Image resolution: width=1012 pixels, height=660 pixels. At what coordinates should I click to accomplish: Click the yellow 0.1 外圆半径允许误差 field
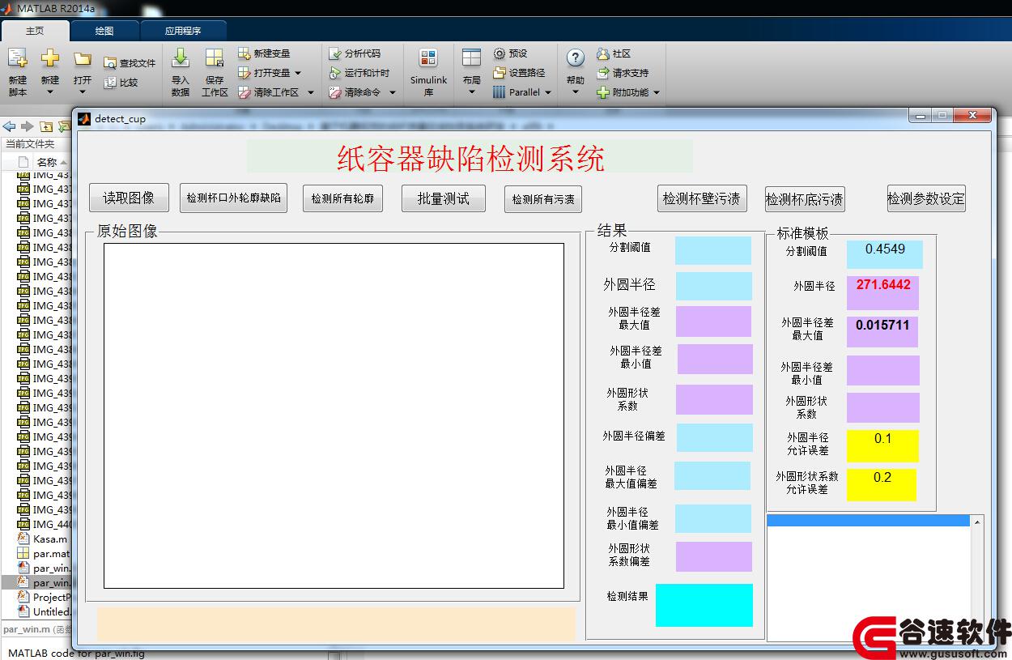click(x=882, y=446)
